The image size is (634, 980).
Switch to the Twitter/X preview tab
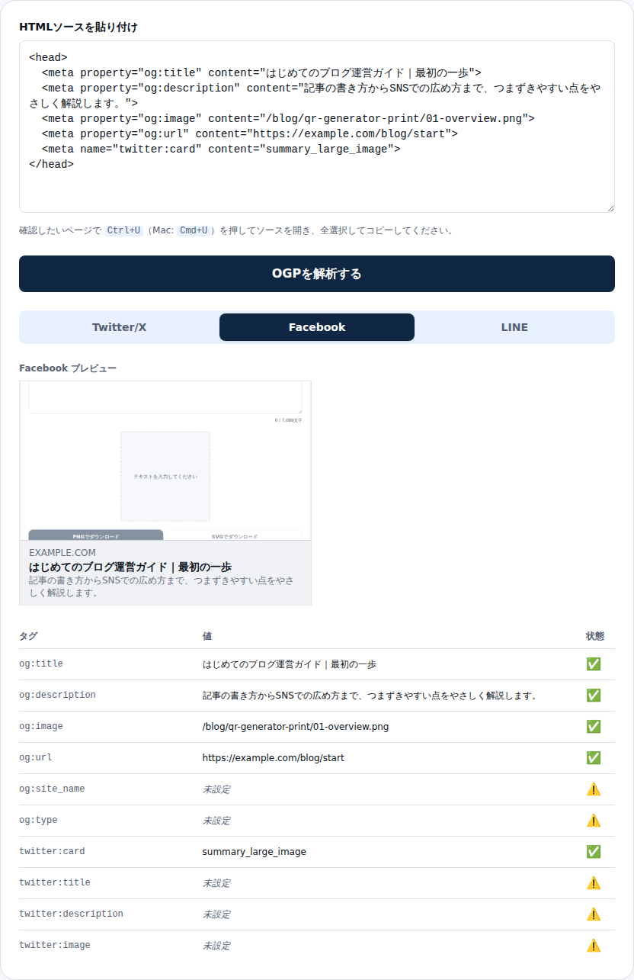(x=120, y=327)
